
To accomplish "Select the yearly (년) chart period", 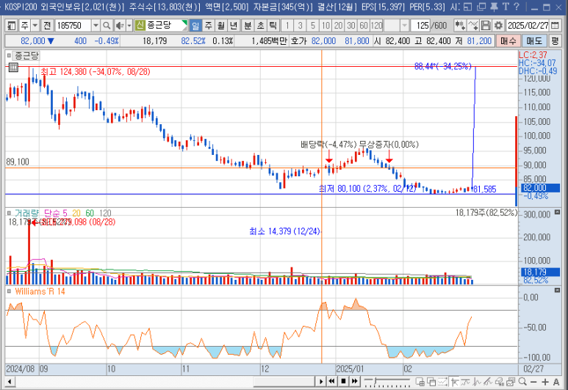I will pos(234,26).
